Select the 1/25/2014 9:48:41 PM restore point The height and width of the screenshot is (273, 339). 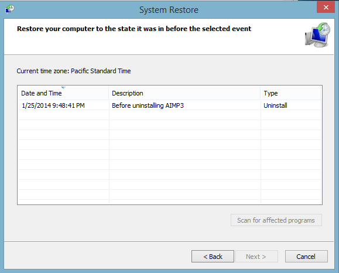click(53, 105)
